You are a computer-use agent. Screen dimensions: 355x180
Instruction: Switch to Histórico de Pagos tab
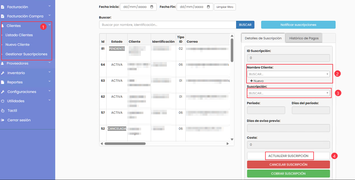click(x=304, y=38)
